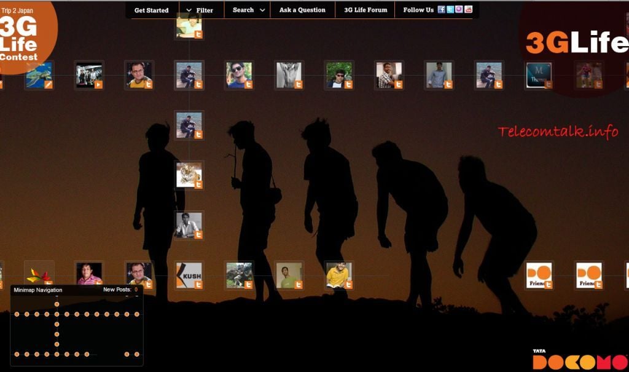Click the play badge on the group photo
This screenshot has width=629, height=372.
click(98, 84)
